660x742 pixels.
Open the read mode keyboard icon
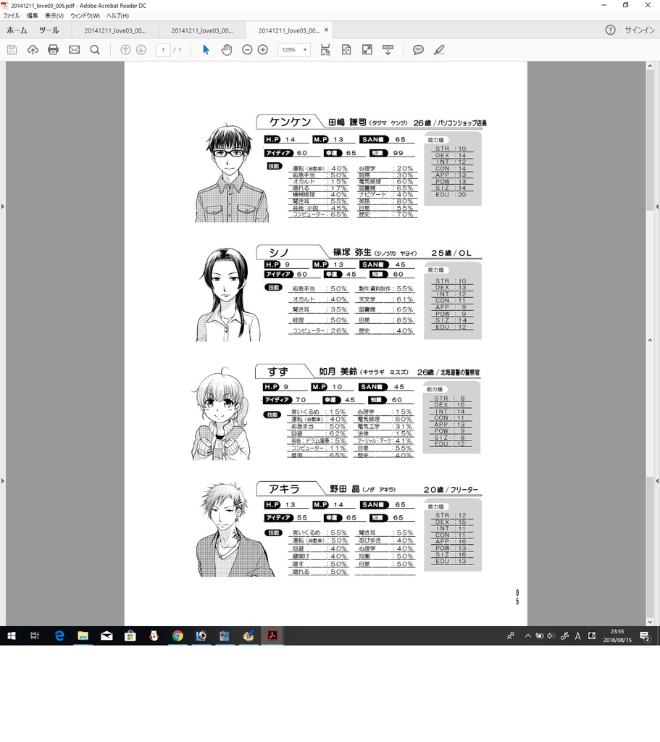(388, 50)
